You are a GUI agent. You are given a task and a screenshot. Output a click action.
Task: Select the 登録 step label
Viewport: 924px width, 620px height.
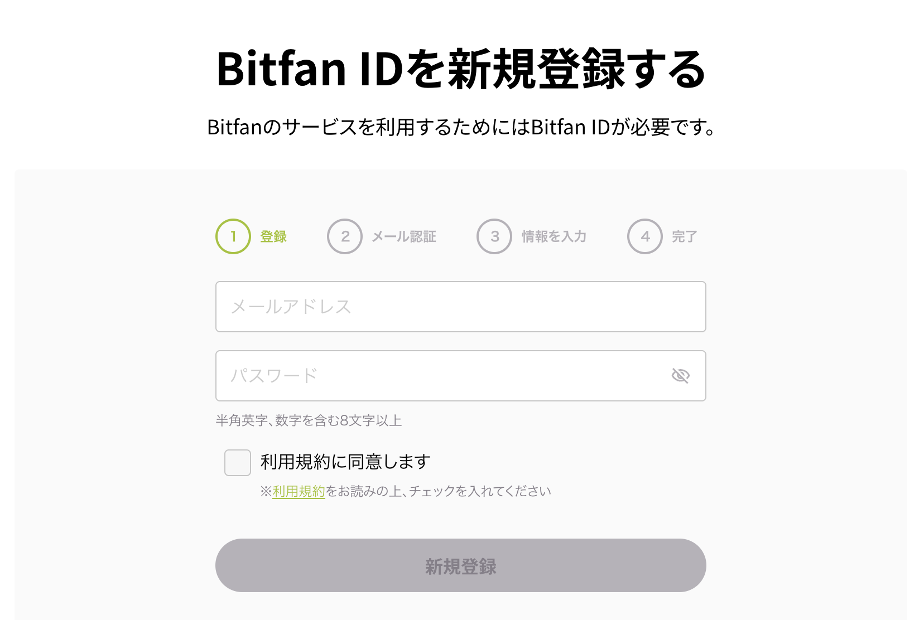tap(273, 236)
